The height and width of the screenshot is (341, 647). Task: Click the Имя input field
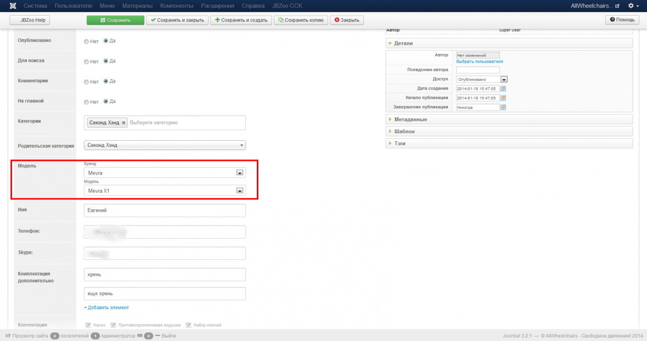164,210
